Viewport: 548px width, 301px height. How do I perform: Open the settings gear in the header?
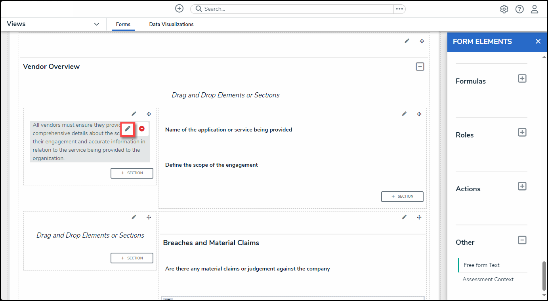click(504, 9)
